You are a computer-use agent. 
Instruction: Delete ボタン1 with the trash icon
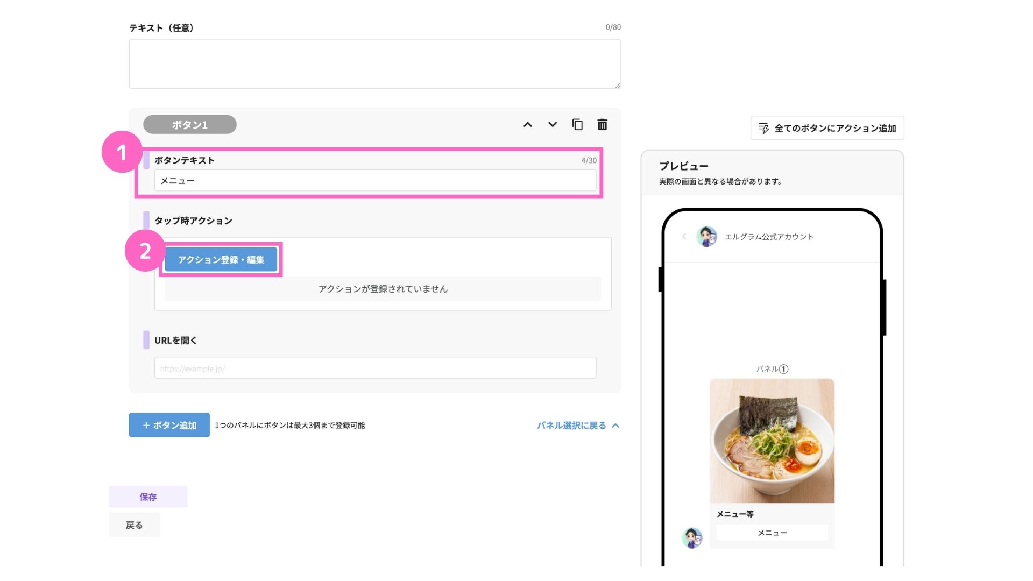point(602,125)
